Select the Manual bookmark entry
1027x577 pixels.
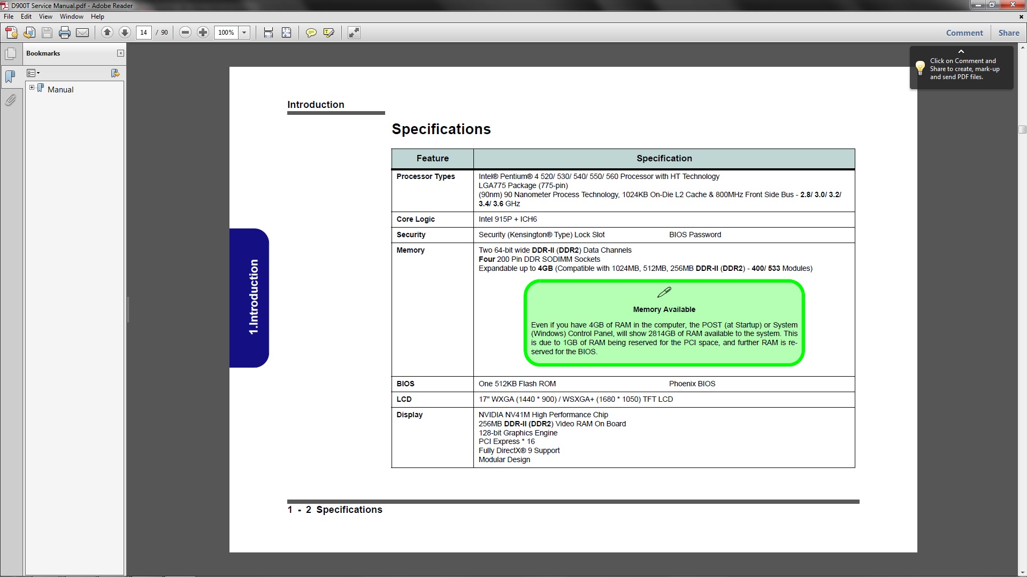click(60, 90)
